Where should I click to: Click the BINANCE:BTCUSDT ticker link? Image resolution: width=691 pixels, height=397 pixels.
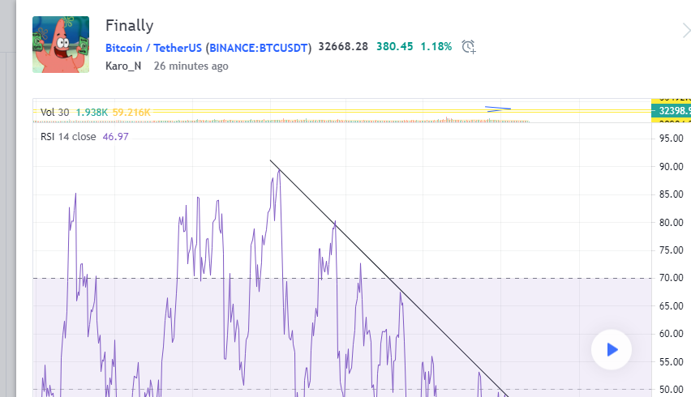(x=259, y=48)
